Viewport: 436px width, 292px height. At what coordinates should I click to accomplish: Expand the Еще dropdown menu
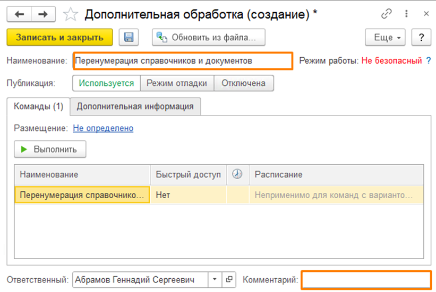385,38
